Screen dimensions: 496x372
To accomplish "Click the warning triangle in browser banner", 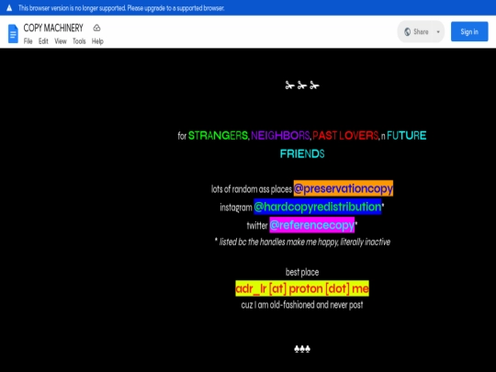I will tap(9, 8).
